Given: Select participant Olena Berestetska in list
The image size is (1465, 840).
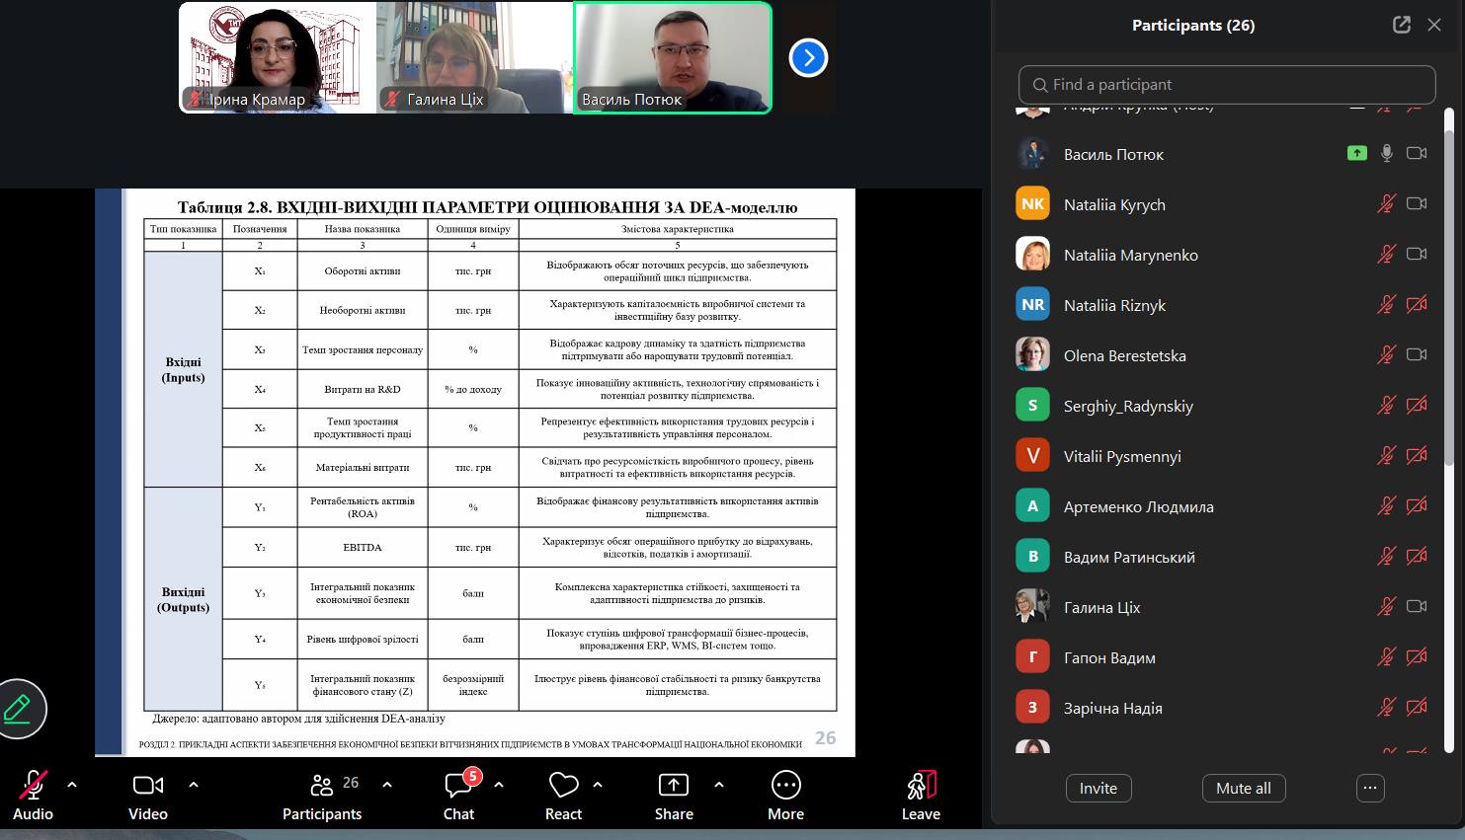Looking at the screenshot, I should 1124,355.
